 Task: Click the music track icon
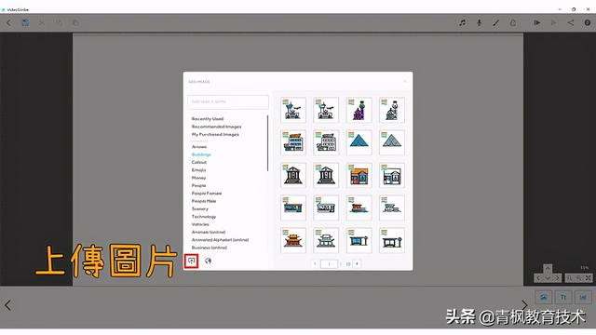[x=462, y=22]
